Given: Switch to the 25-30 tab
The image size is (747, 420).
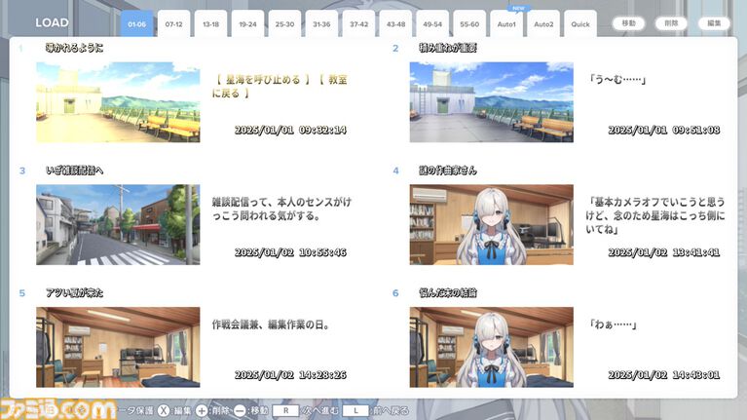Looking at the screenshot, I should point(284,23).
